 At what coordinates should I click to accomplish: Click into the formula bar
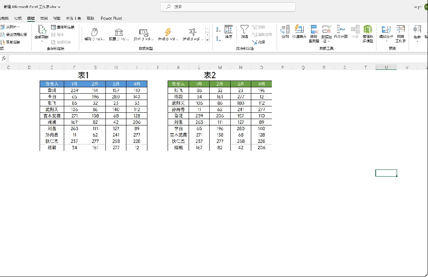218,58
